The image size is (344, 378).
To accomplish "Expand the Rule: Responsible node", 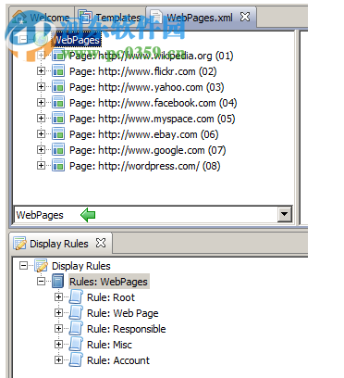I will 58,329.
